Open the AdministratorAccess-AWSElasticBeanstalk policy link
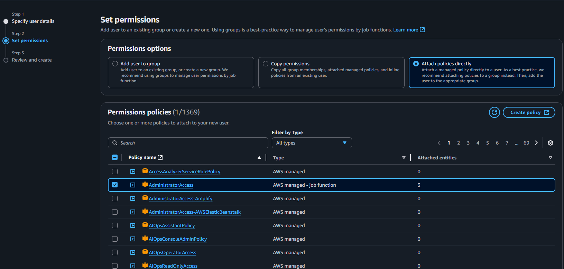The width and height of the screenshot is (564, 269). pos(195,212)
